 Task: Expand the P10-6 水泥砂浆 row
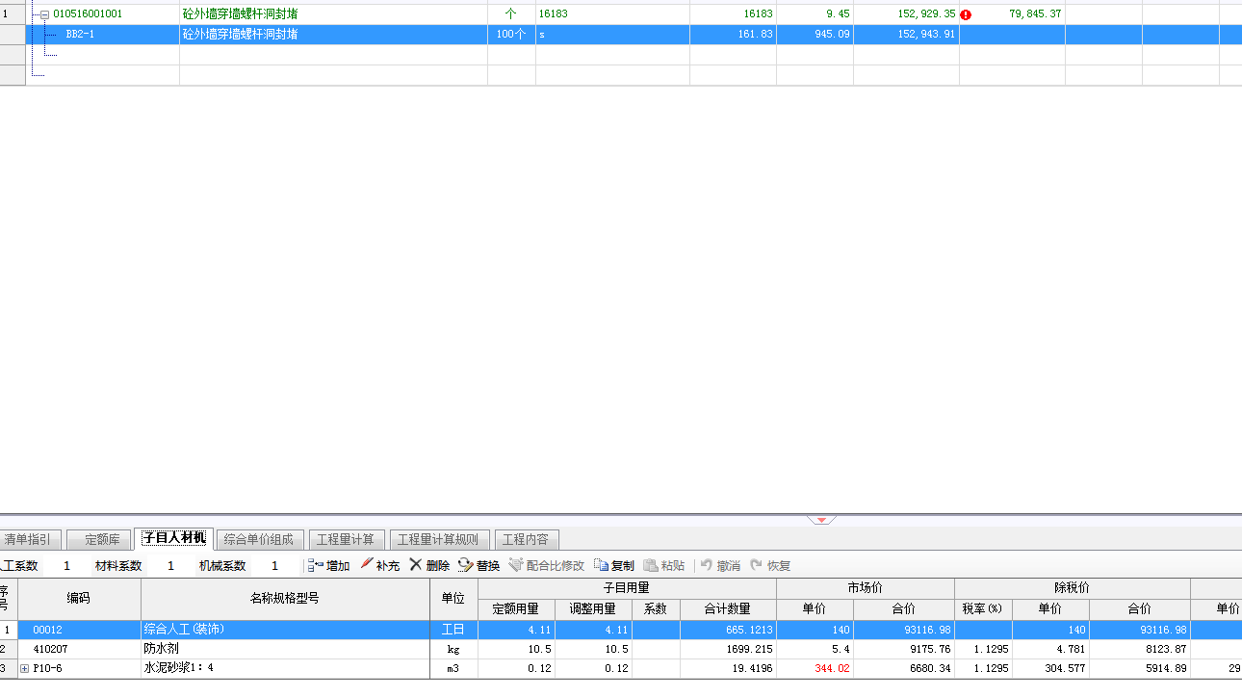coord(25,668)
